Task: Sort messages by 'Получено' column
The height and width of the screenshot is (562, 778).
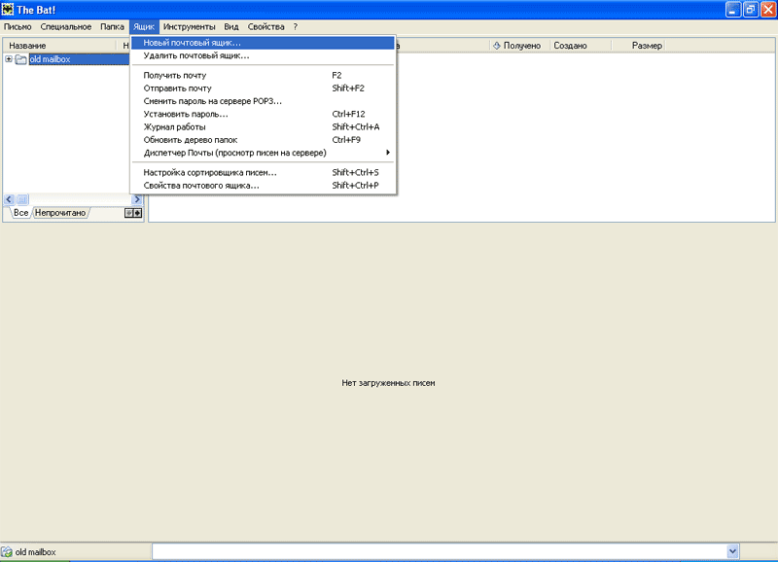Action: tap(519, 46)
